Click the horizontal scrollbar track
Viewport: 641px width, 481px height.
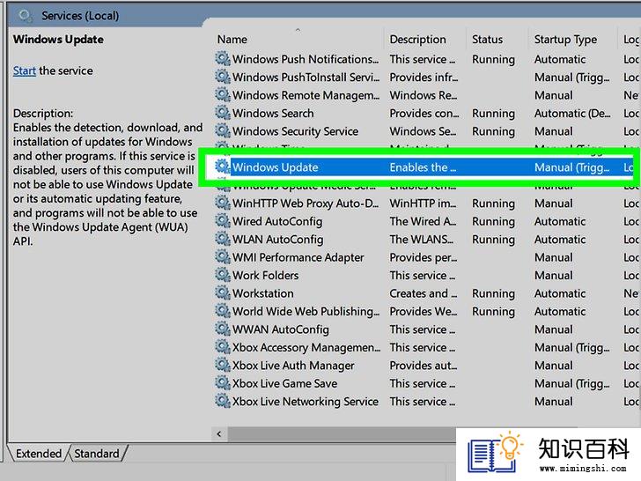pyautogui.click(x=342, y=434)
